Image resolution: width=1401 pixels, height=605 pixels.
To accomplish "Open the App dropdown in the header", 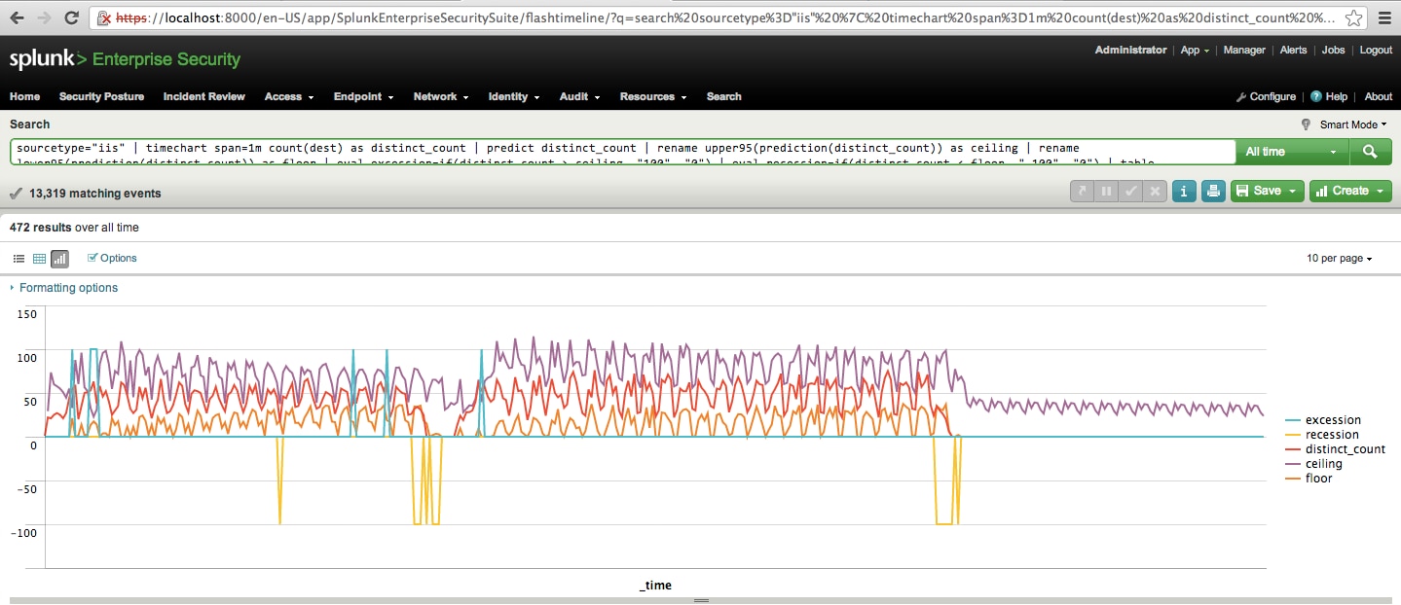I will click(1195, 51).
